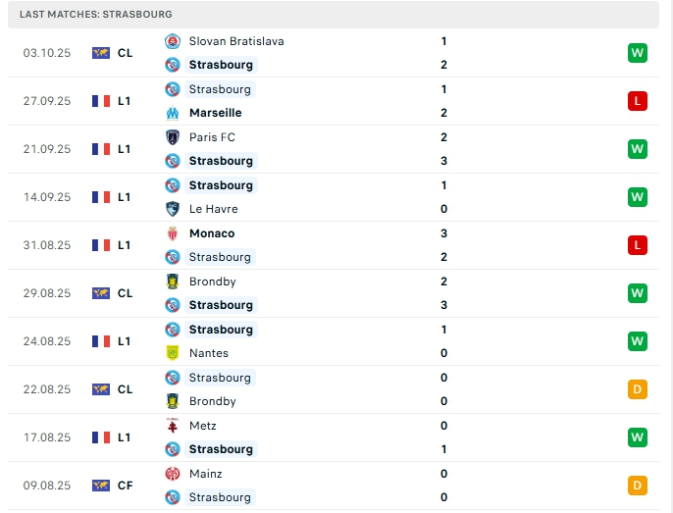Click the competition icon on the 03.10.25 match
The width and height of the screenshot is (673, 513).
pyautogui.click(x=101, y=53)
